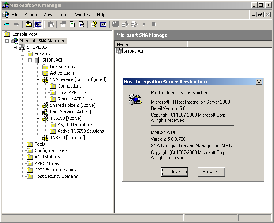Viewport: 274px width, 223px height.
Task: Select the Configured Users folder
Action: [52, 150]
